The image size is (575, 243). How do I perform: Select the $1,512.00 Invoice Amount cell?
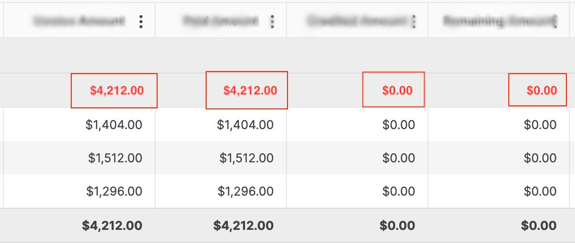click(115, 158)
